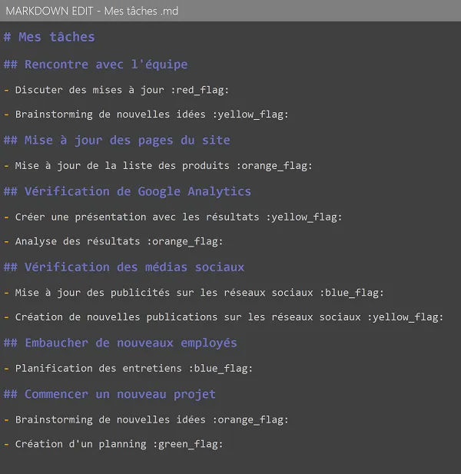Click the ':green_flag:' emoji code
The image size is (461, 474).
188,444
